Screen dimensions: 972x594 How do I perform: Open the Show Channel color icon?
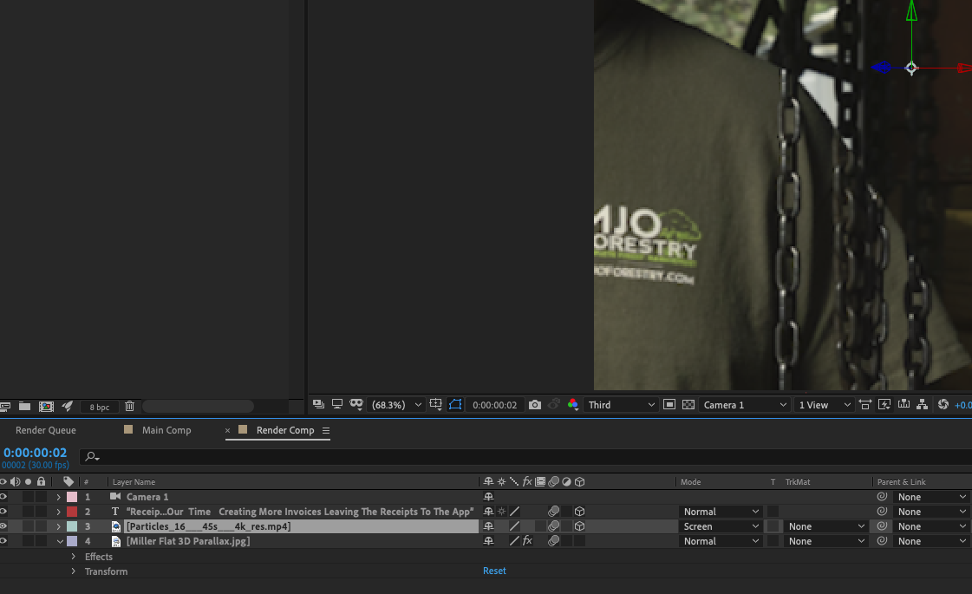(x=573, y=404)
